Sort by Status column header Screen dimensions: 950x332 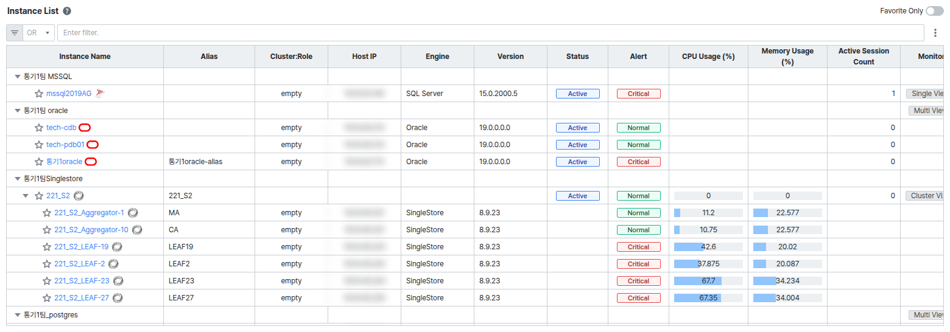point(577,57)
